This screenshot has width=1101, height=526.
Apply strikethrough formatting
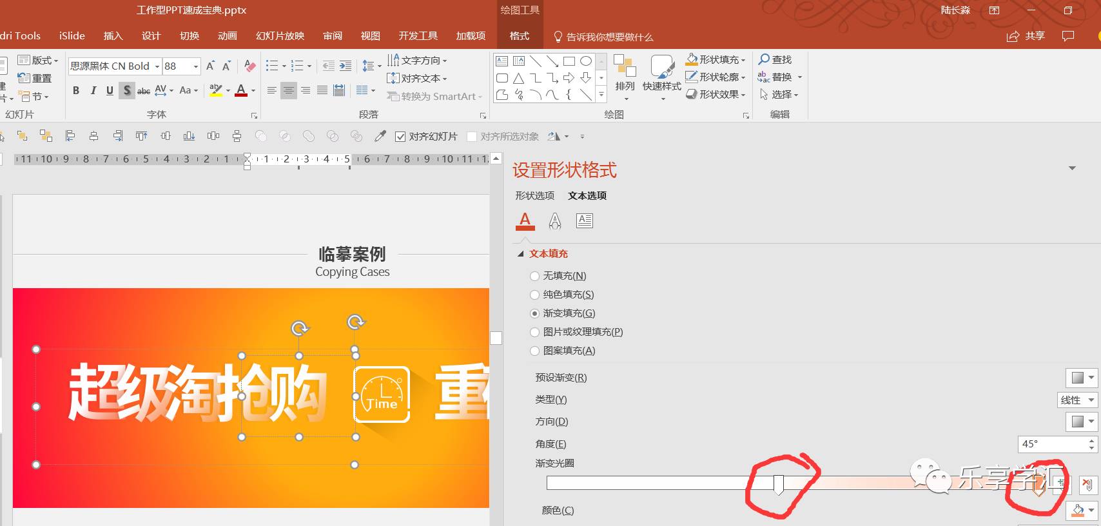[144, 90]
